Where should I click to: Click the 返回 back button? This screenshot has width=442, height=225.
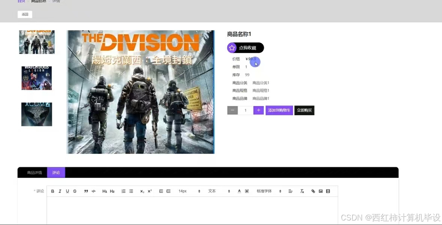point(25,14)
